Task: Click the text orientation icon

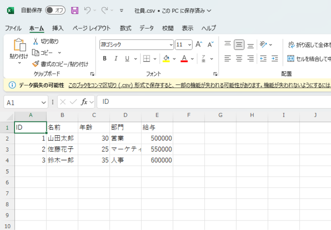Action: pyautogui.click(x=263, y=45)
